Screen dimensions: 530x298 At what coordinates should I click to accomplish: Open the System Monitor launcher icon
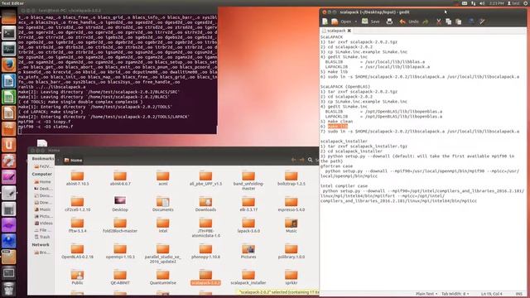[x=9, y=50]
